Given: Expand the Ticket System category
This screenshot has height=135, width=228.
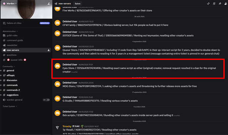Looking at the screenshot, I should pos(10,106).
